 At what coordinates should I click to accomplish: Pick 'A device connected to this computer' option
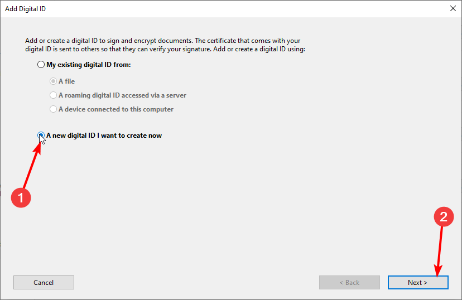53,109
